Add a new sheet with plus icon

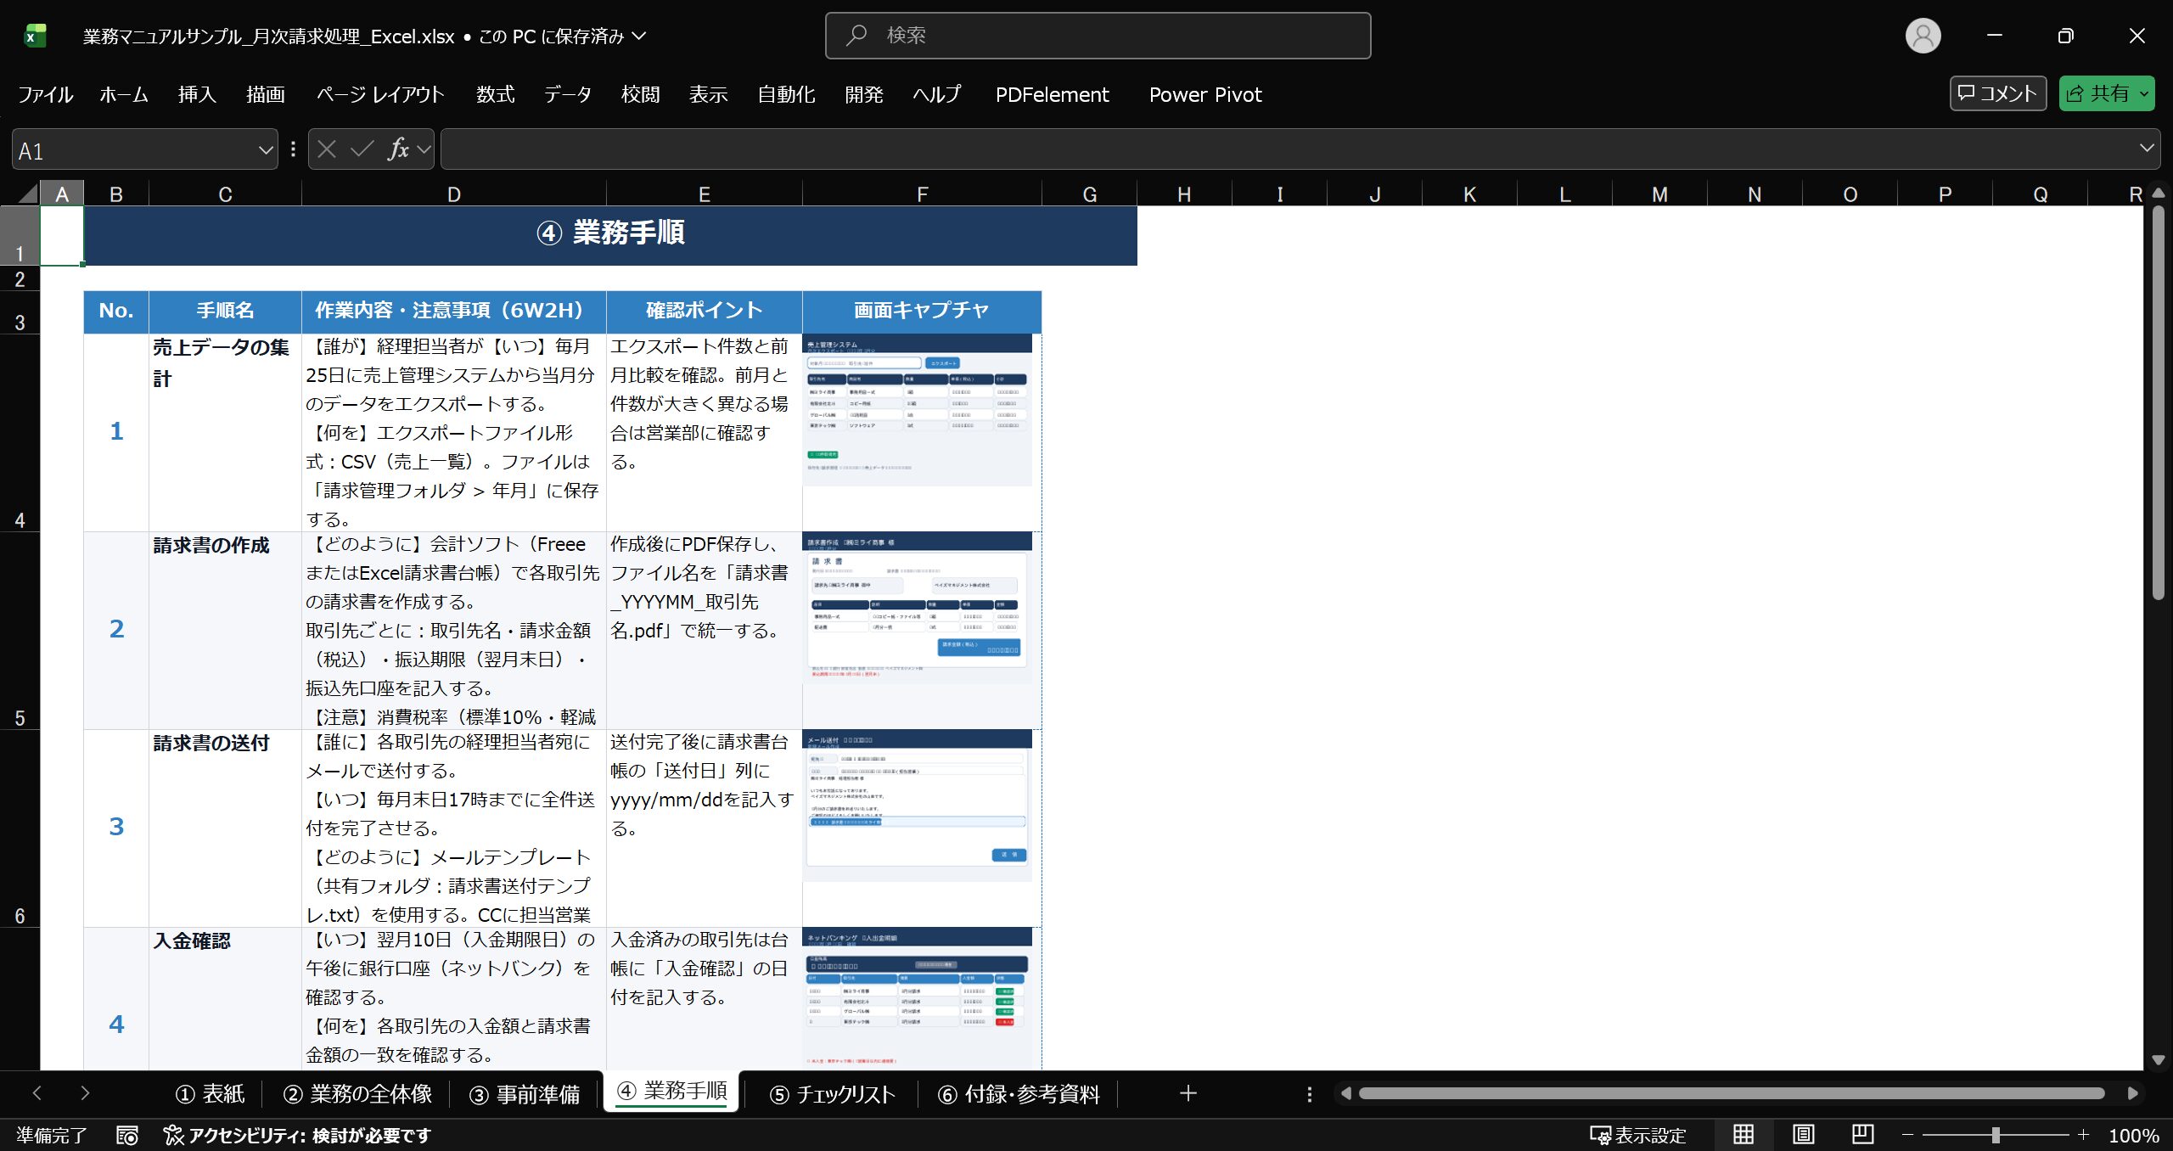(x=1188, y=1093)
